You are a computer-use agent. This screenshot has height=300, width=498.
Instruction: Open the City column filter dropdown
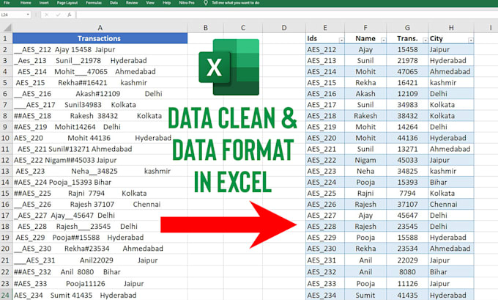coord(471,40)
